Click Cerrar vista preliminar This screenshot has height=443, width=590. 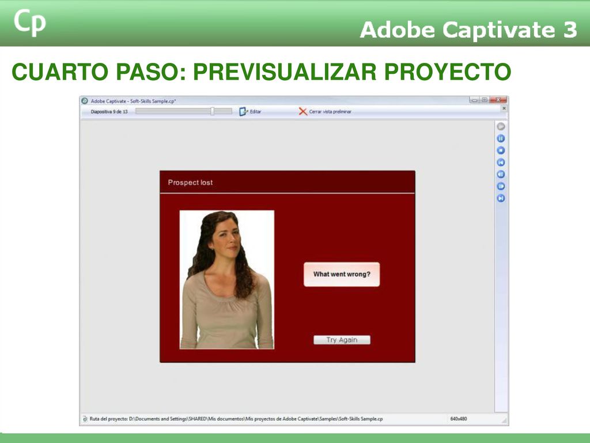click(325, 111)
